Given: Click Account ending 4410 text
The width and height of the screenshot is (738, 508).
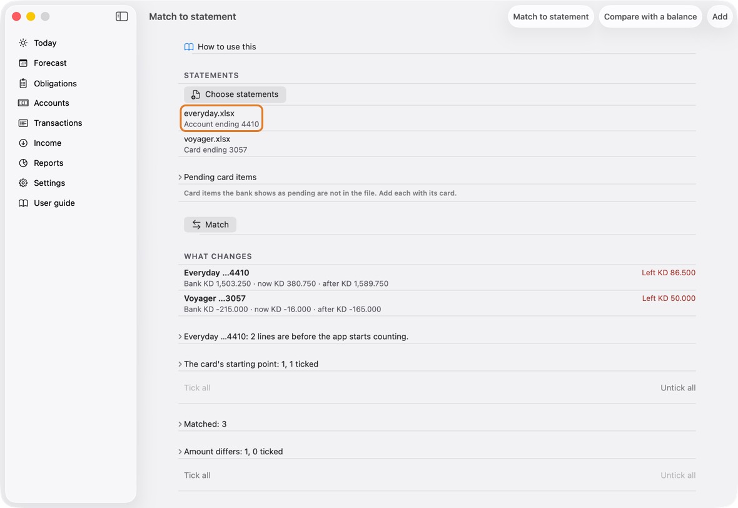Looking at the screenshot, I should (x=221, y=124).
